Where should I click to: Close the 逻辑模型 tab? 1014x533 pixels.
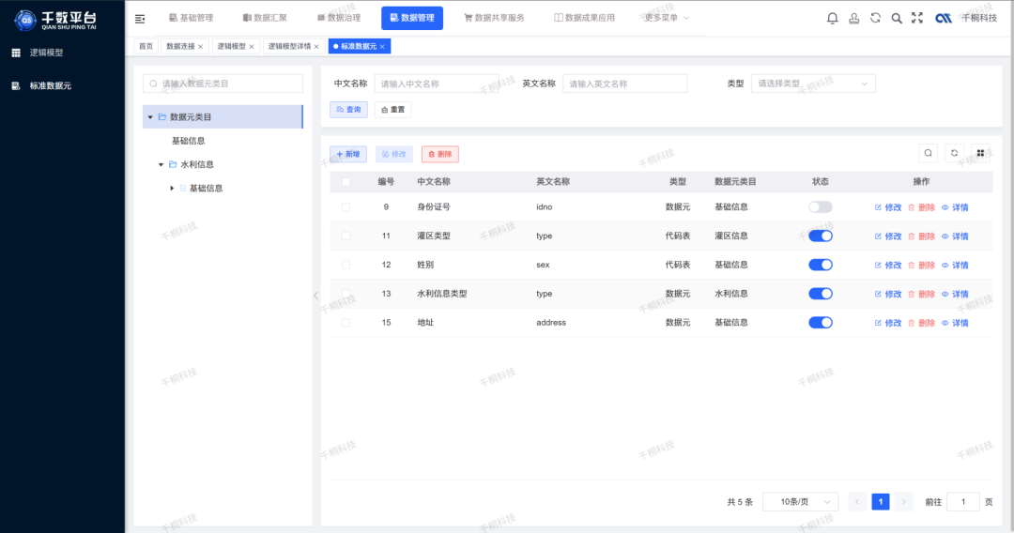tap(252, 47)
